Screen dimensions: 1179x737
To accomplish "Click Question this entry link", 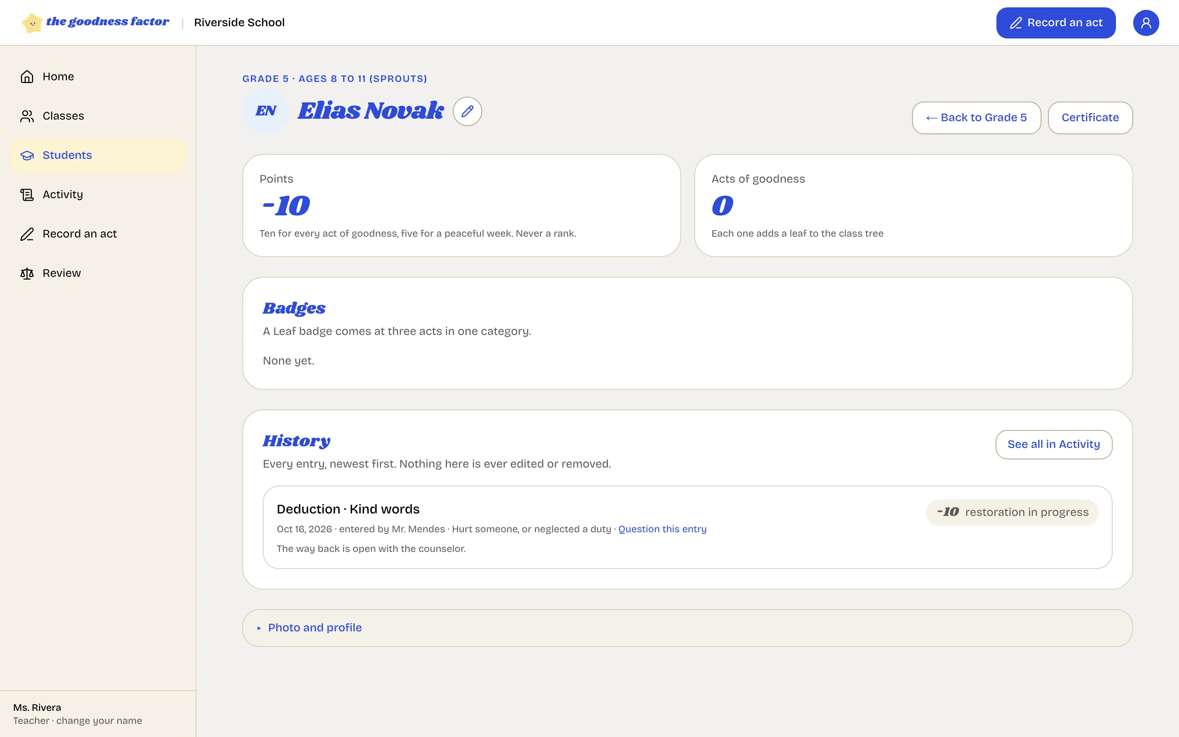I will point(662,529).
